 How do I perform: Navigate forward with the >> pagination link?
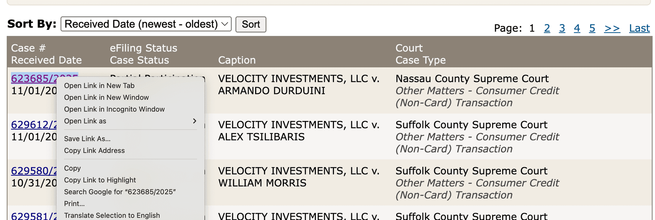tap(612, 28)
